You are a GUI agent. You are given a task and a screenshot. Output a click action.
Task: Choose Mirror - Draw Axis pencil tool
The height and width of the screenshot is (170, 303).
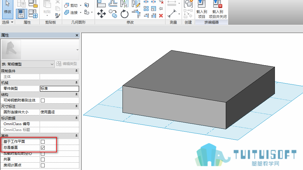(x=136, y=4)
